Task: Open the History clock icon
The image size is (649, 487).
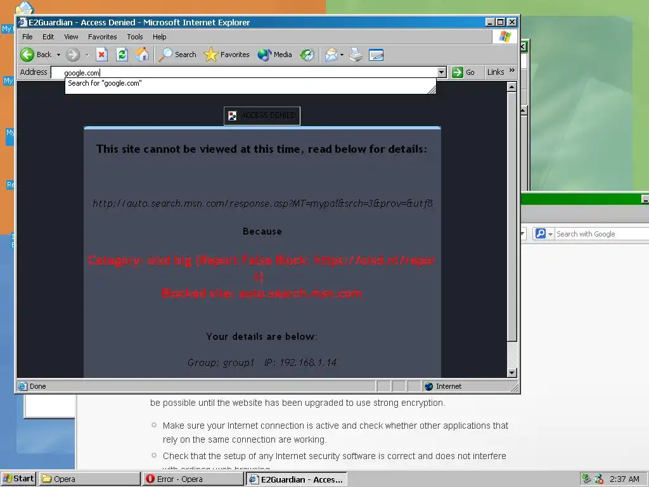Action: [x=307, y=55]
